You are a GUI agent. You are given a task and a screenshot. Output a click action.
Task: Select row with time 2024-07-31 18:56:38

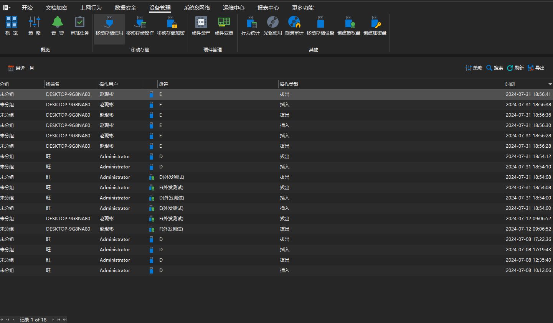point(276,105)
